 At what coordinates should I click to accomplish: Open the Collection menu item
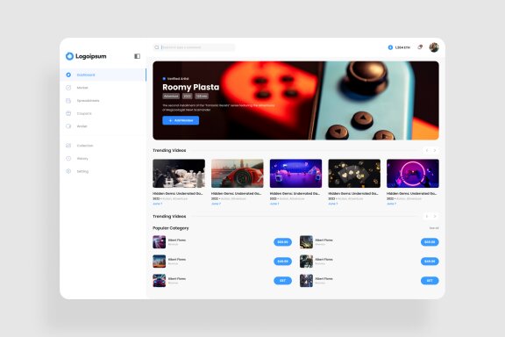coord(103,146)
